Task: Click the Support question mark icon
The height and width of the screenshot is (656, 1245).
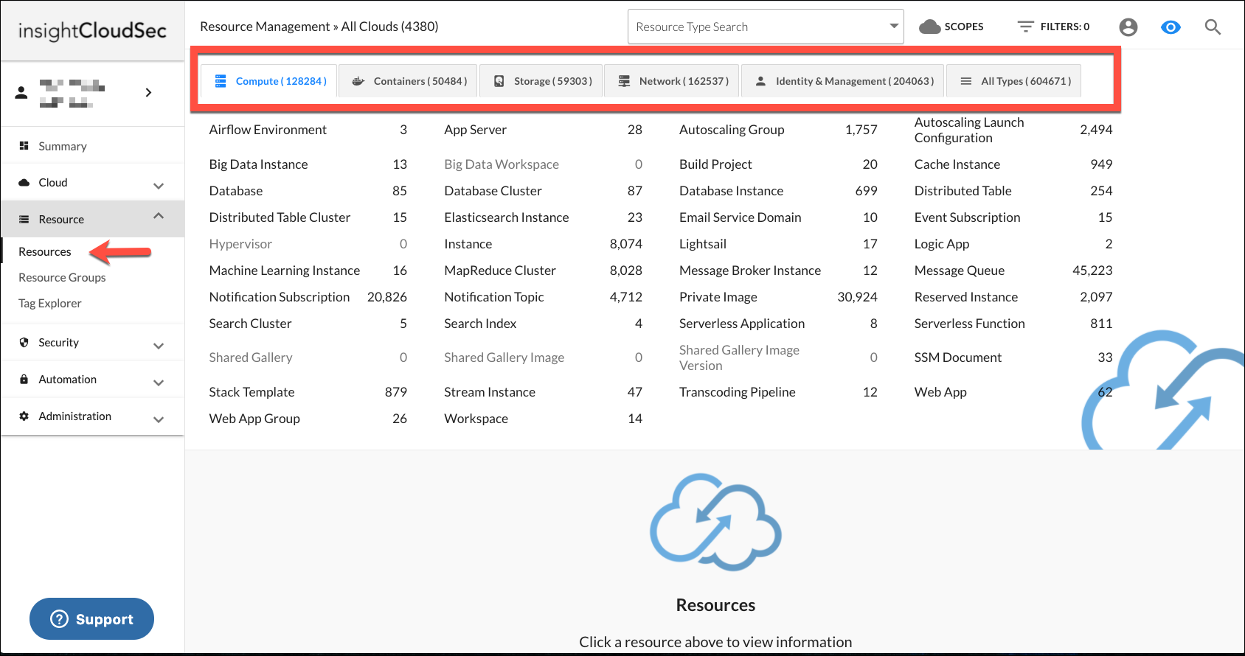Action: point(59,619)
